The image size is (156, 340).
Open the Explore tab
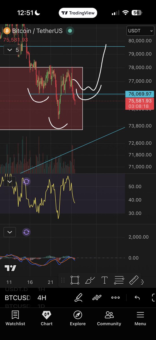click(x=78, y=318)
